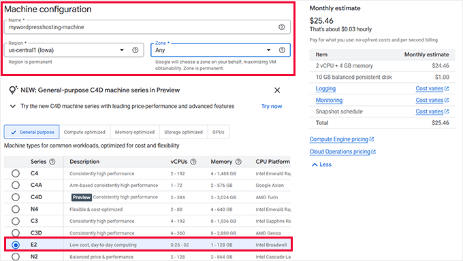Image resolution: width=463 pixels, height=261 pixels.
Task: Open the Logging link
Action: pyautogui.click(x=325, y=88)
